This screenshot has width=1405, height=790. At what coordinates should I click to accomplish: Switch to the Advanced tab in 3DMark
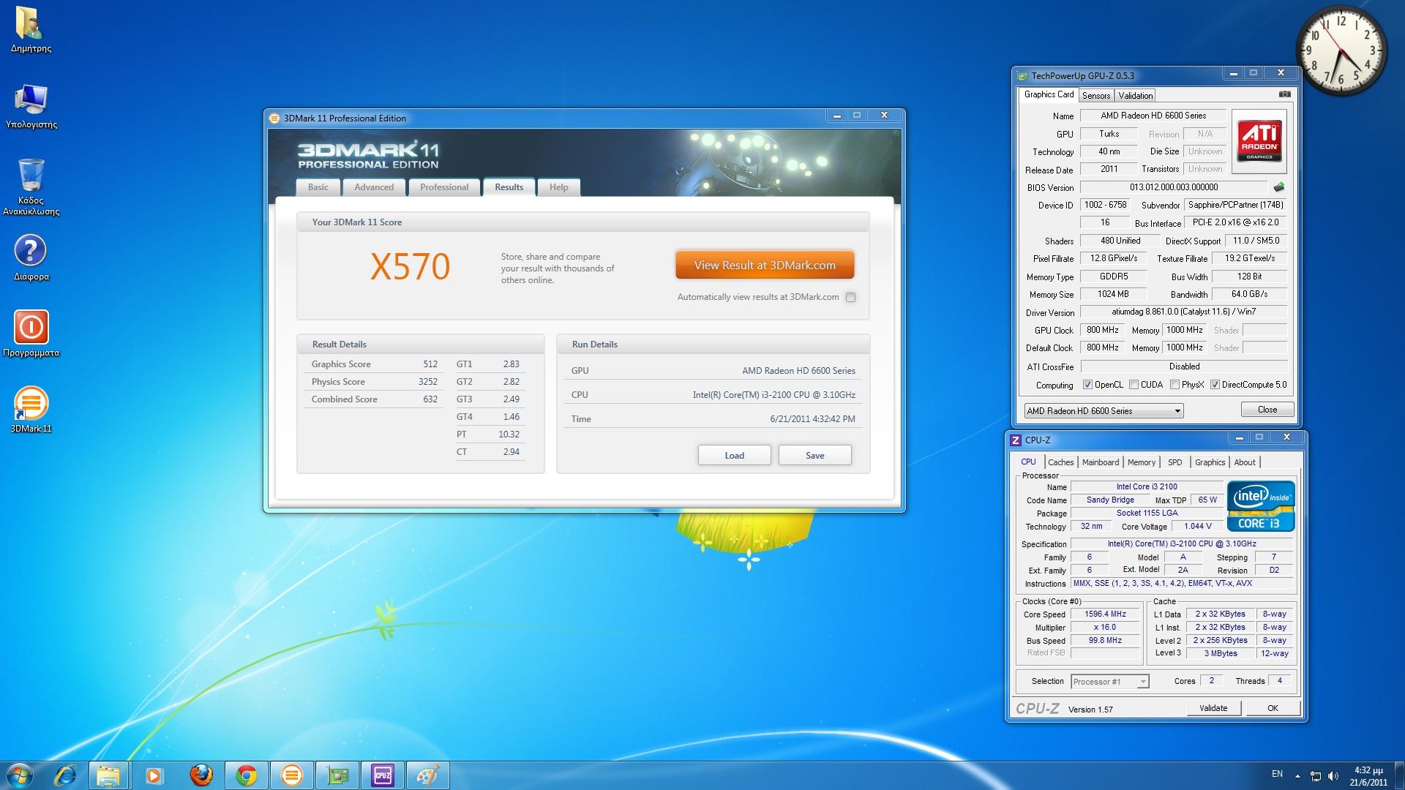(374, 187)
